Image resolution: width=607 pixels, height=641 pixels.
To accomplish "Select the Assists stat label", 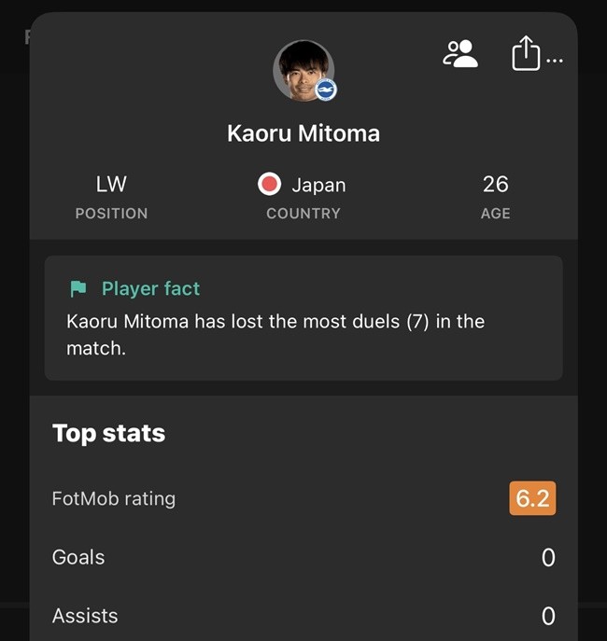I will pyautogui.click(x=85, y=616).
